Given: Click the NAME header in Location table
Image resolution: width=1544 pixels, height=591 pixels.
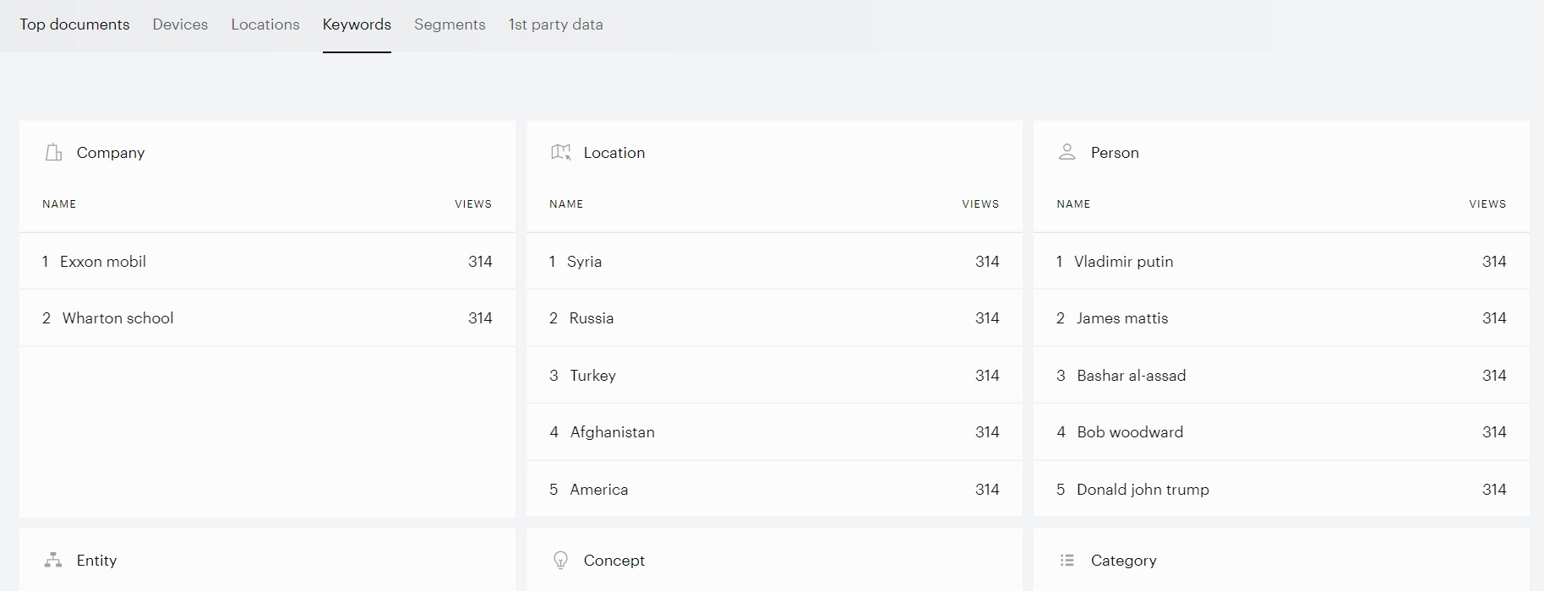Looking at the screenshot, I should coord(566,204).
